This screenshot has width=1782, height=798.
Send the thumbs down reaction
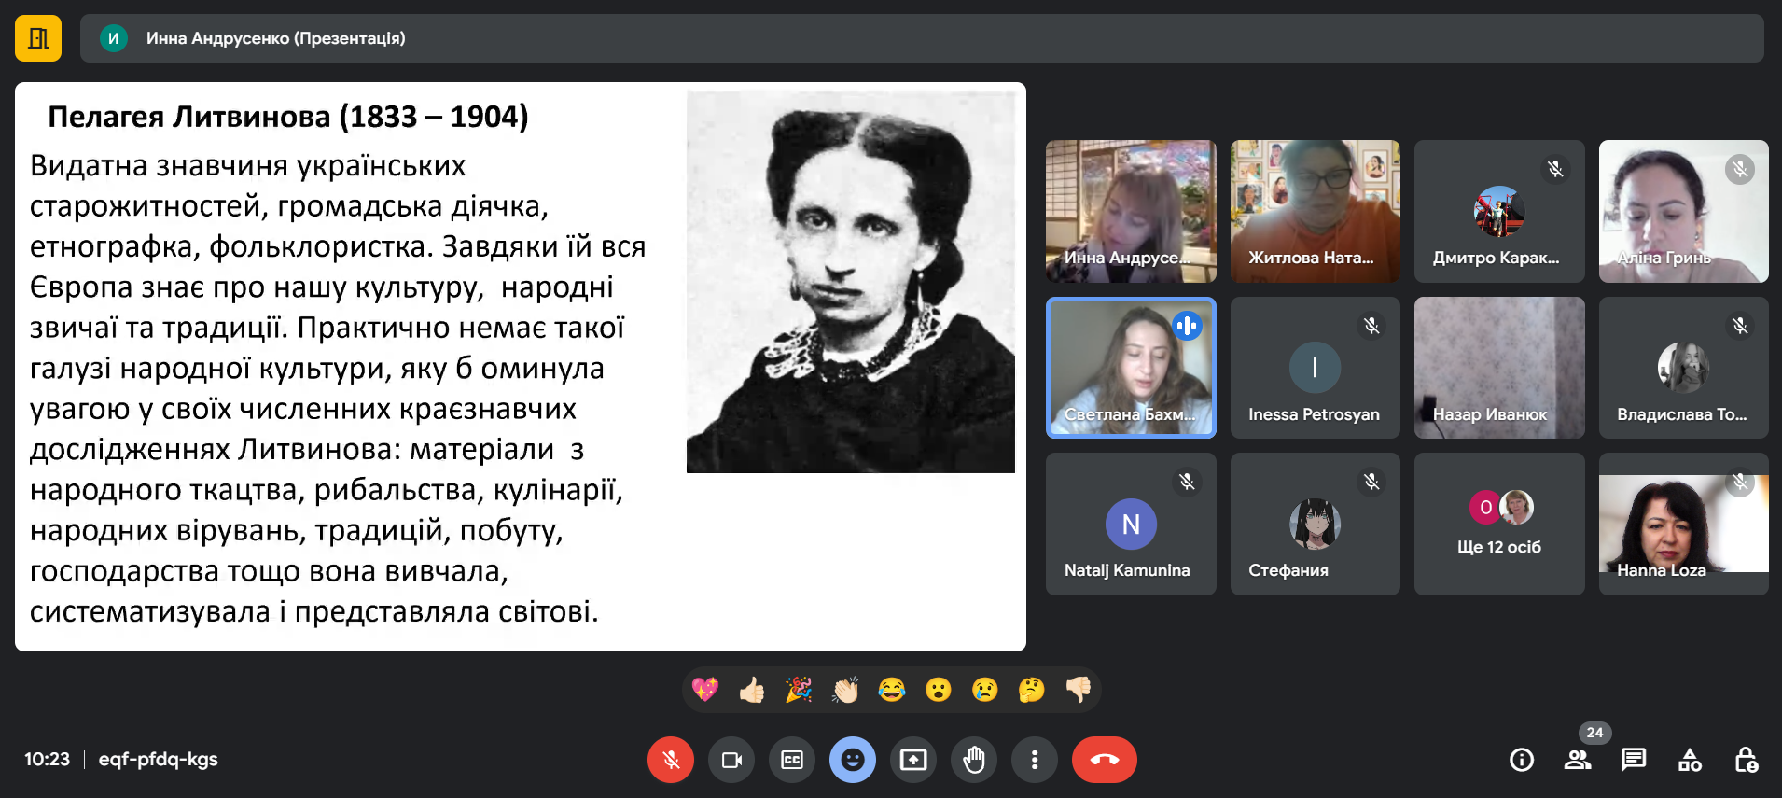[x=1079, y=690]
